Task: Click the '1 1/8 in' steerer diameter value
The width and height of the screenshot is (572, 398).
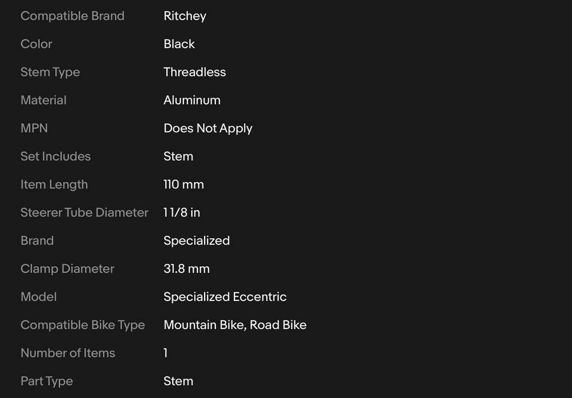Action: click(182, 212)
